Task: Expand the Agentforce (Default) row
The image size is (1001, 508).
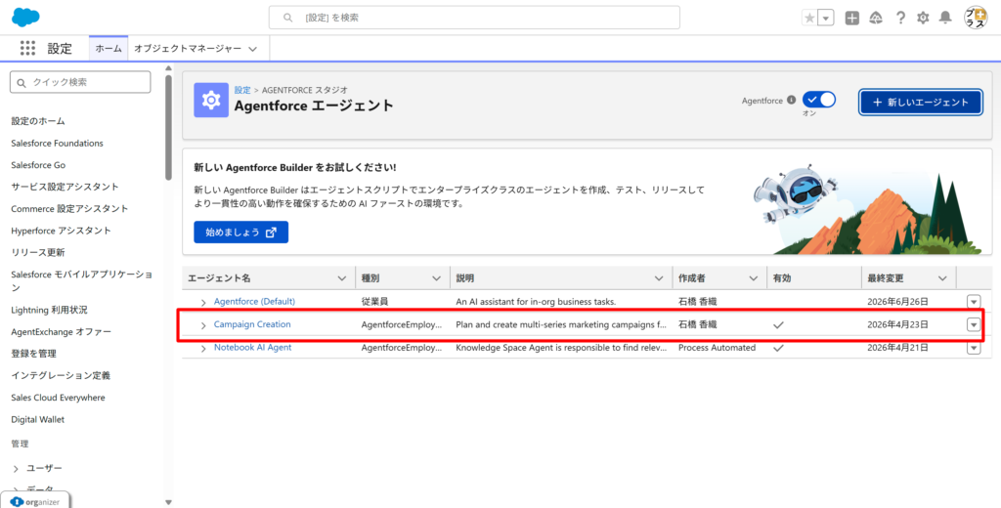Action: 203,303
